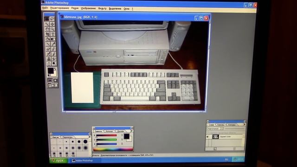Open the Редактирование menu
This screenshot has height=167, width=297.
59,8
